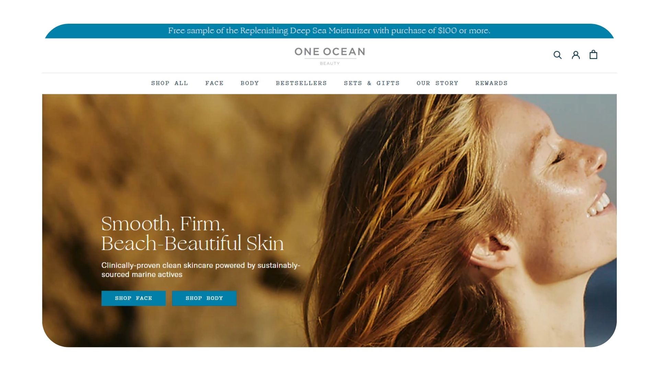
Task: Open the search magnifier icon
Action: [x=557, y=55]
